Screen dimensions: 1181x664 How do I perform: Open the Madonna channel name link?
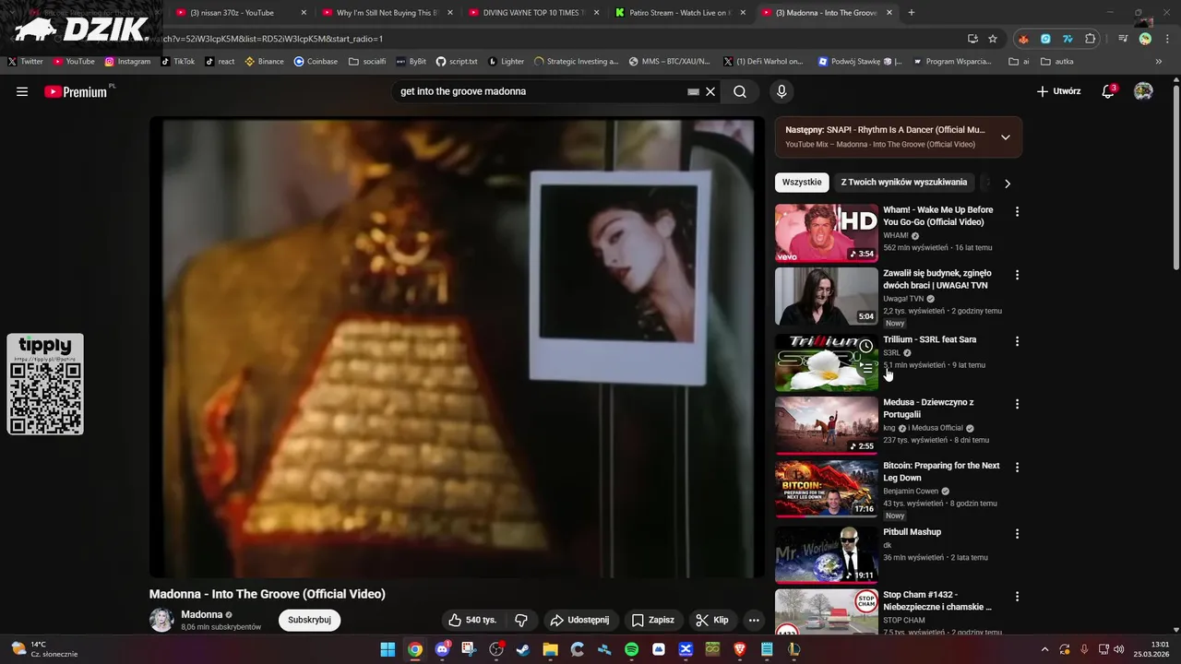[x=201, y=614]
